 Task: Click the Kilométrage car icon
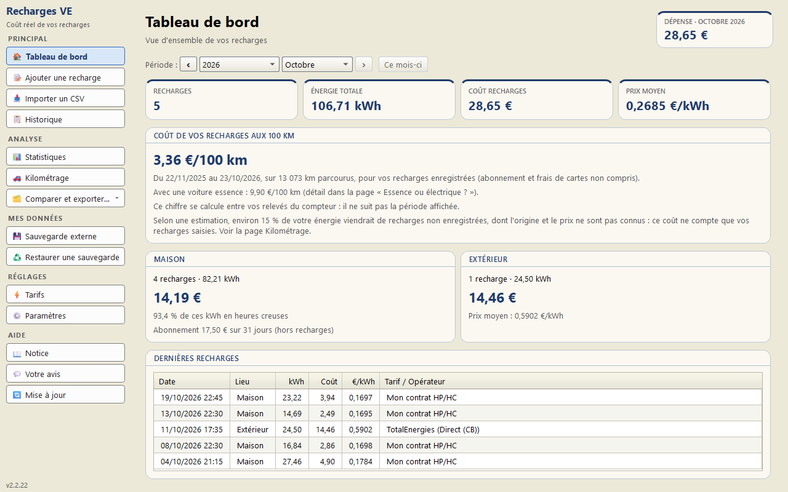[17, 178]
